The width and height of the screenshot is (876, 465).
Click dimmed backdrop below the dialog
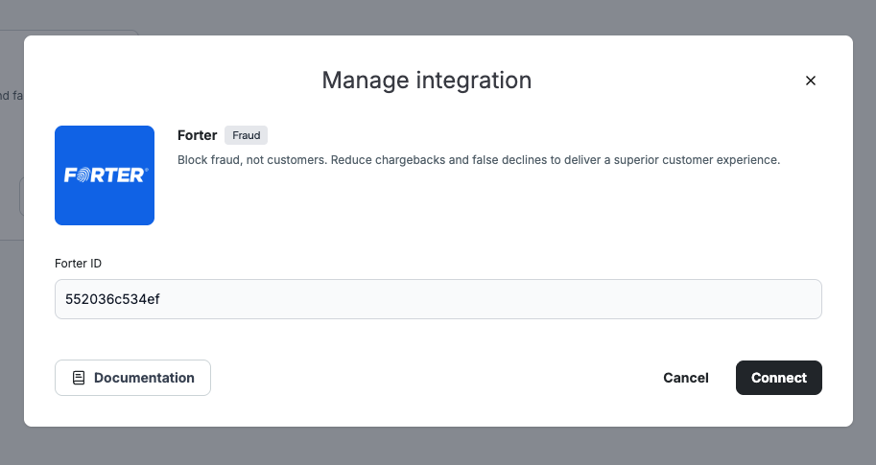(x=438, y=447)
